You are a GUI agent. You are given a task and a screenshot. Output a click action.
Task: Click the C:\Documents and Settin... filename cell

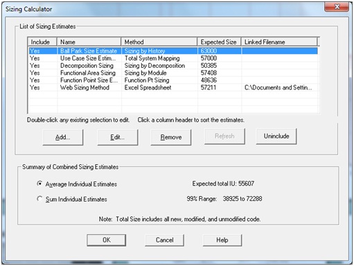click(x=278, y=88)
